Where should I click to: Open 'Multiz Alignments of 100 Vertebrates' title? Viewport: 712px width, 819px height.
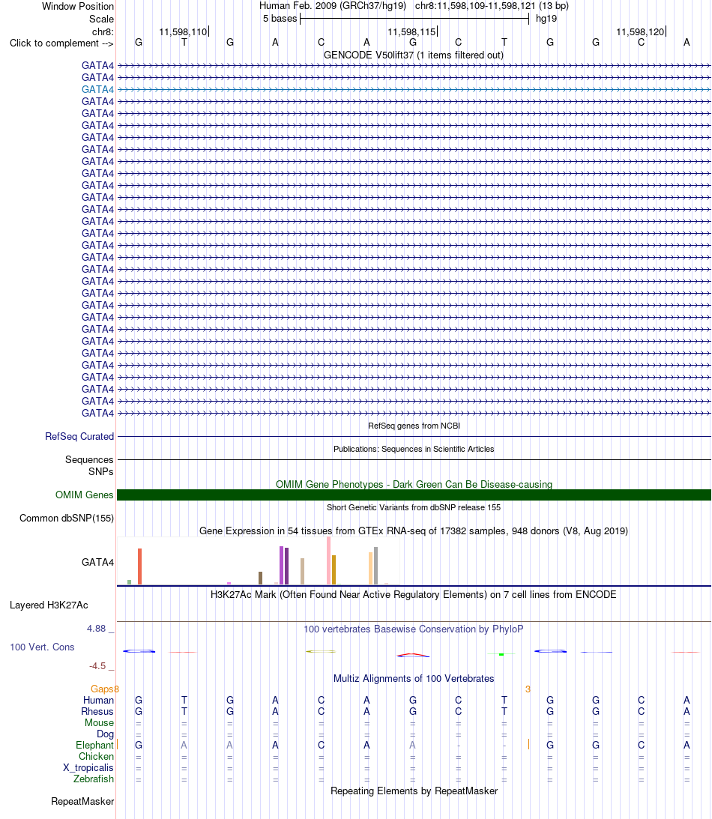(414, 678)
